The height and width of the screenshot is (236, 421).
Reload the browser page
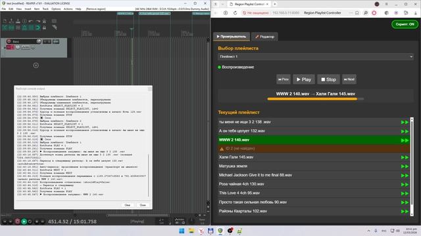coord(235,13)
